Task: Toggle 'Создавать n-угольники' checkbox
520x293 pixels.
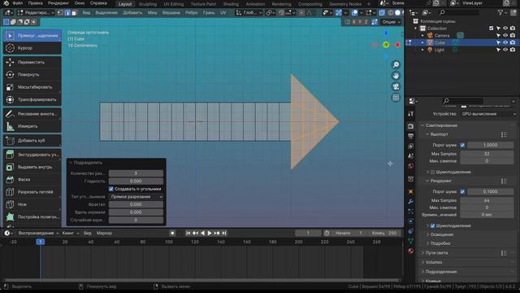Action: pyautogui.click(x=111, y=189)
